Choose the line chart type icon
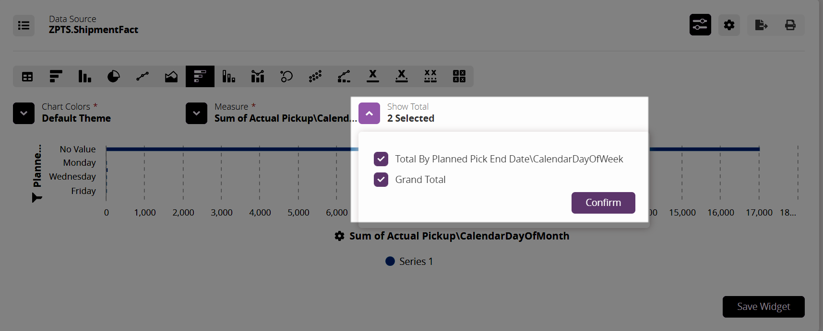The image size is (823, 331). point(143,77)
